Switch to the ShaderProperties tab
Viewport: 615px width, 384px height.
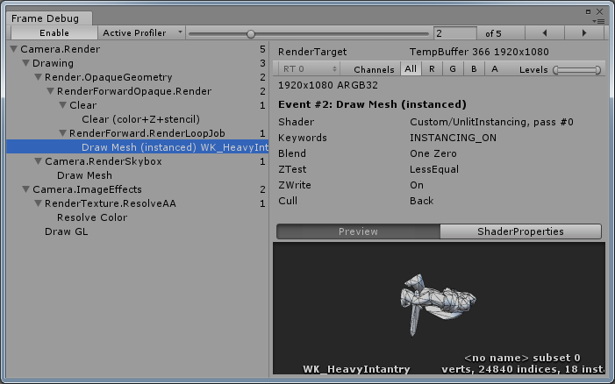[x=520, y=231]
